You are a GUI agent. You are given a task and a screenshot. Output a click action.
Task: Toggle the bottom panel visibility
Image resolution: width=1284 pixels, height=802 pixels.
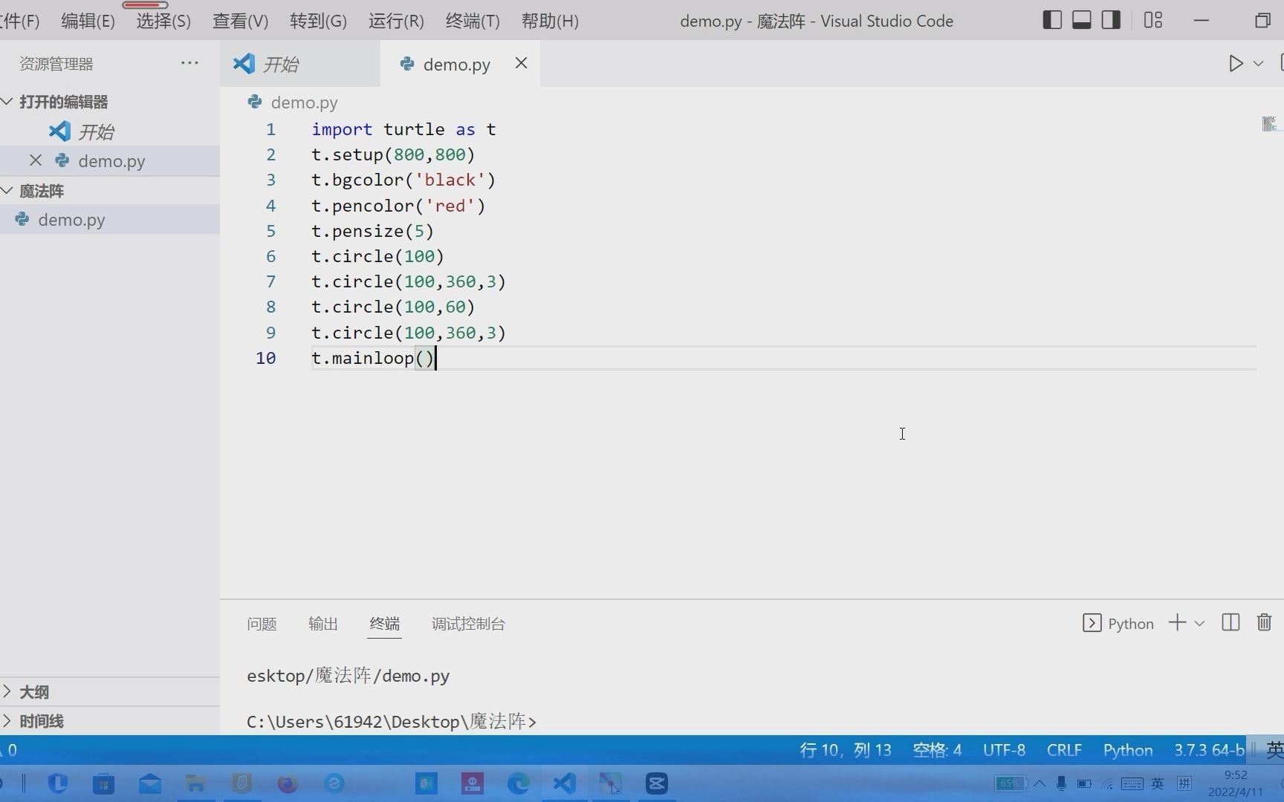pyautogui.click(x=1081, y=19)
